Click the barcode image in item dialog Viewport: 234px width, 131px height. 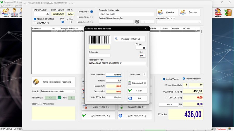click(x=99, y=40)
